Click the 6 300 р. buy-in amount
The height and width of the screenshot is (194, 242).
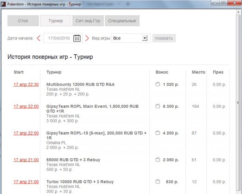point(171,107)
